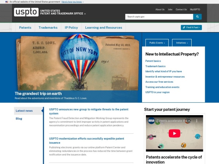Click into the Search uspto.gov field
The width and height of the screenshot is (219, 164).
pos(159,17)
